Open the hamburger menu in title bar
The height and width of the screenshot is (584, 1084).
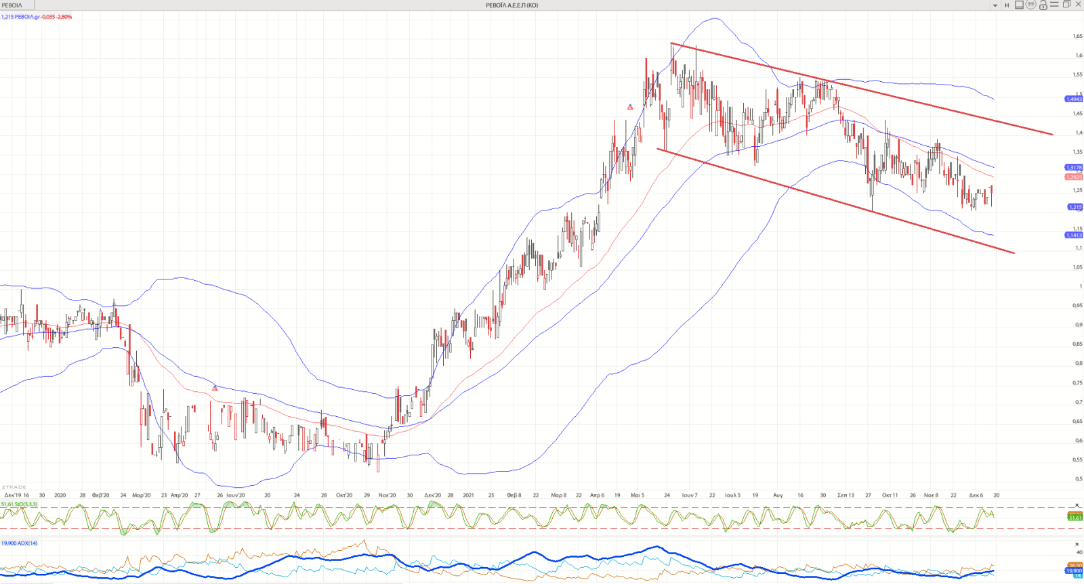pyautogui.click(x=1054, y=5)
